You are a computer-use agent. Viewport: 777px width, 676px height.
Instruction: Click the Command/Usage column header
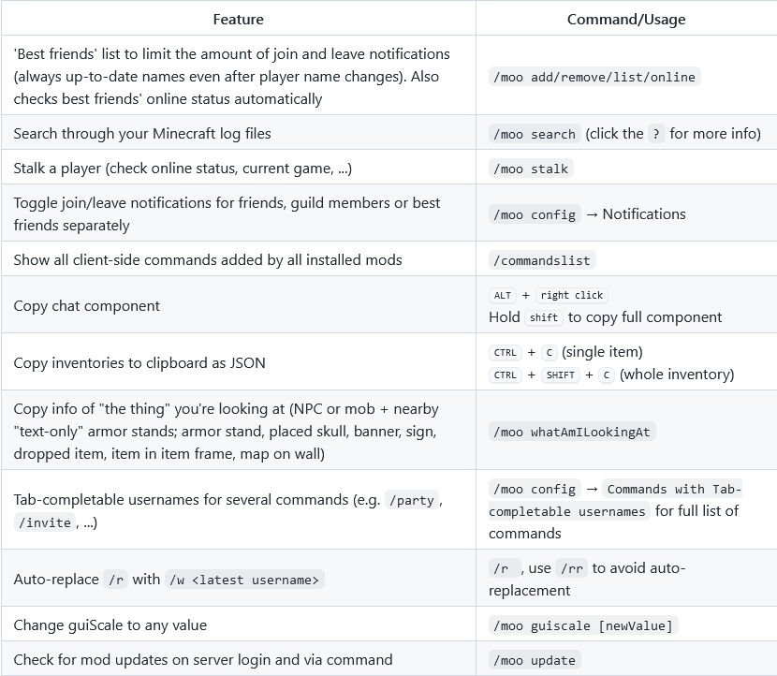(626, 20)
